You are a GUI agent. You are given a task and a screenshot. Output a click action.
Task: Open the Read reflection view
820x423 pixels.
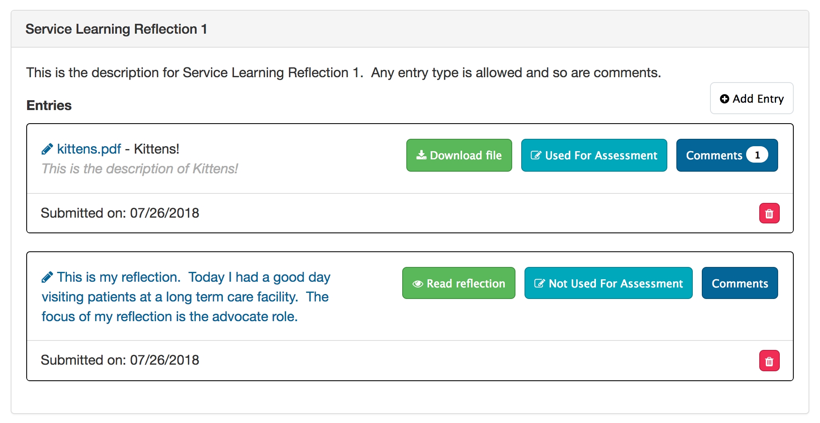[458, 283]
